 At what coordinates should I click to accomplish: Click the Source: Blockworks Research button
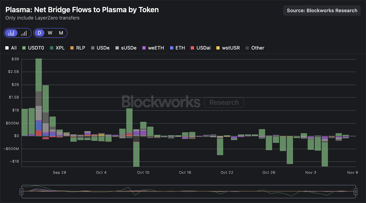[322, 10]
